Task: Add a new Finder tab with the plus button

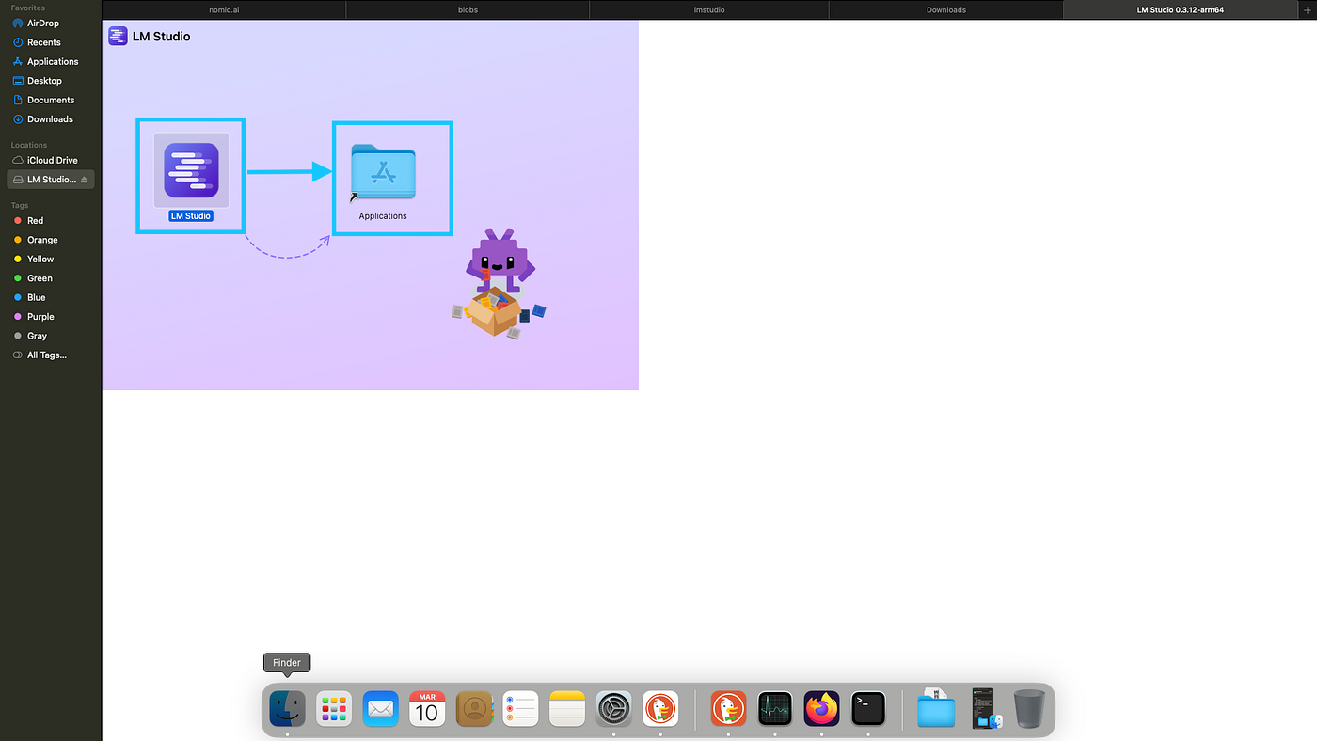Action: (x=1307, y=9)
